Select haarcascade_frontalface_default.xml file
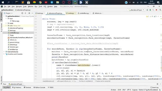The image size is (162, 91). 21,38
